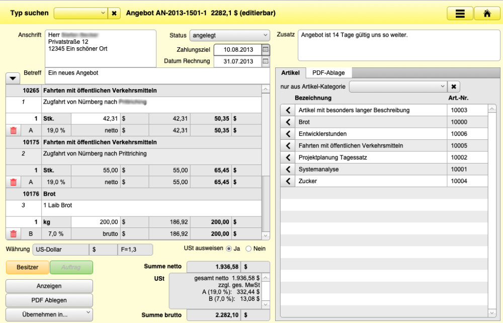
Task: Open calendar picker for Zahlungsziel
Action: (x=266, y=49)
